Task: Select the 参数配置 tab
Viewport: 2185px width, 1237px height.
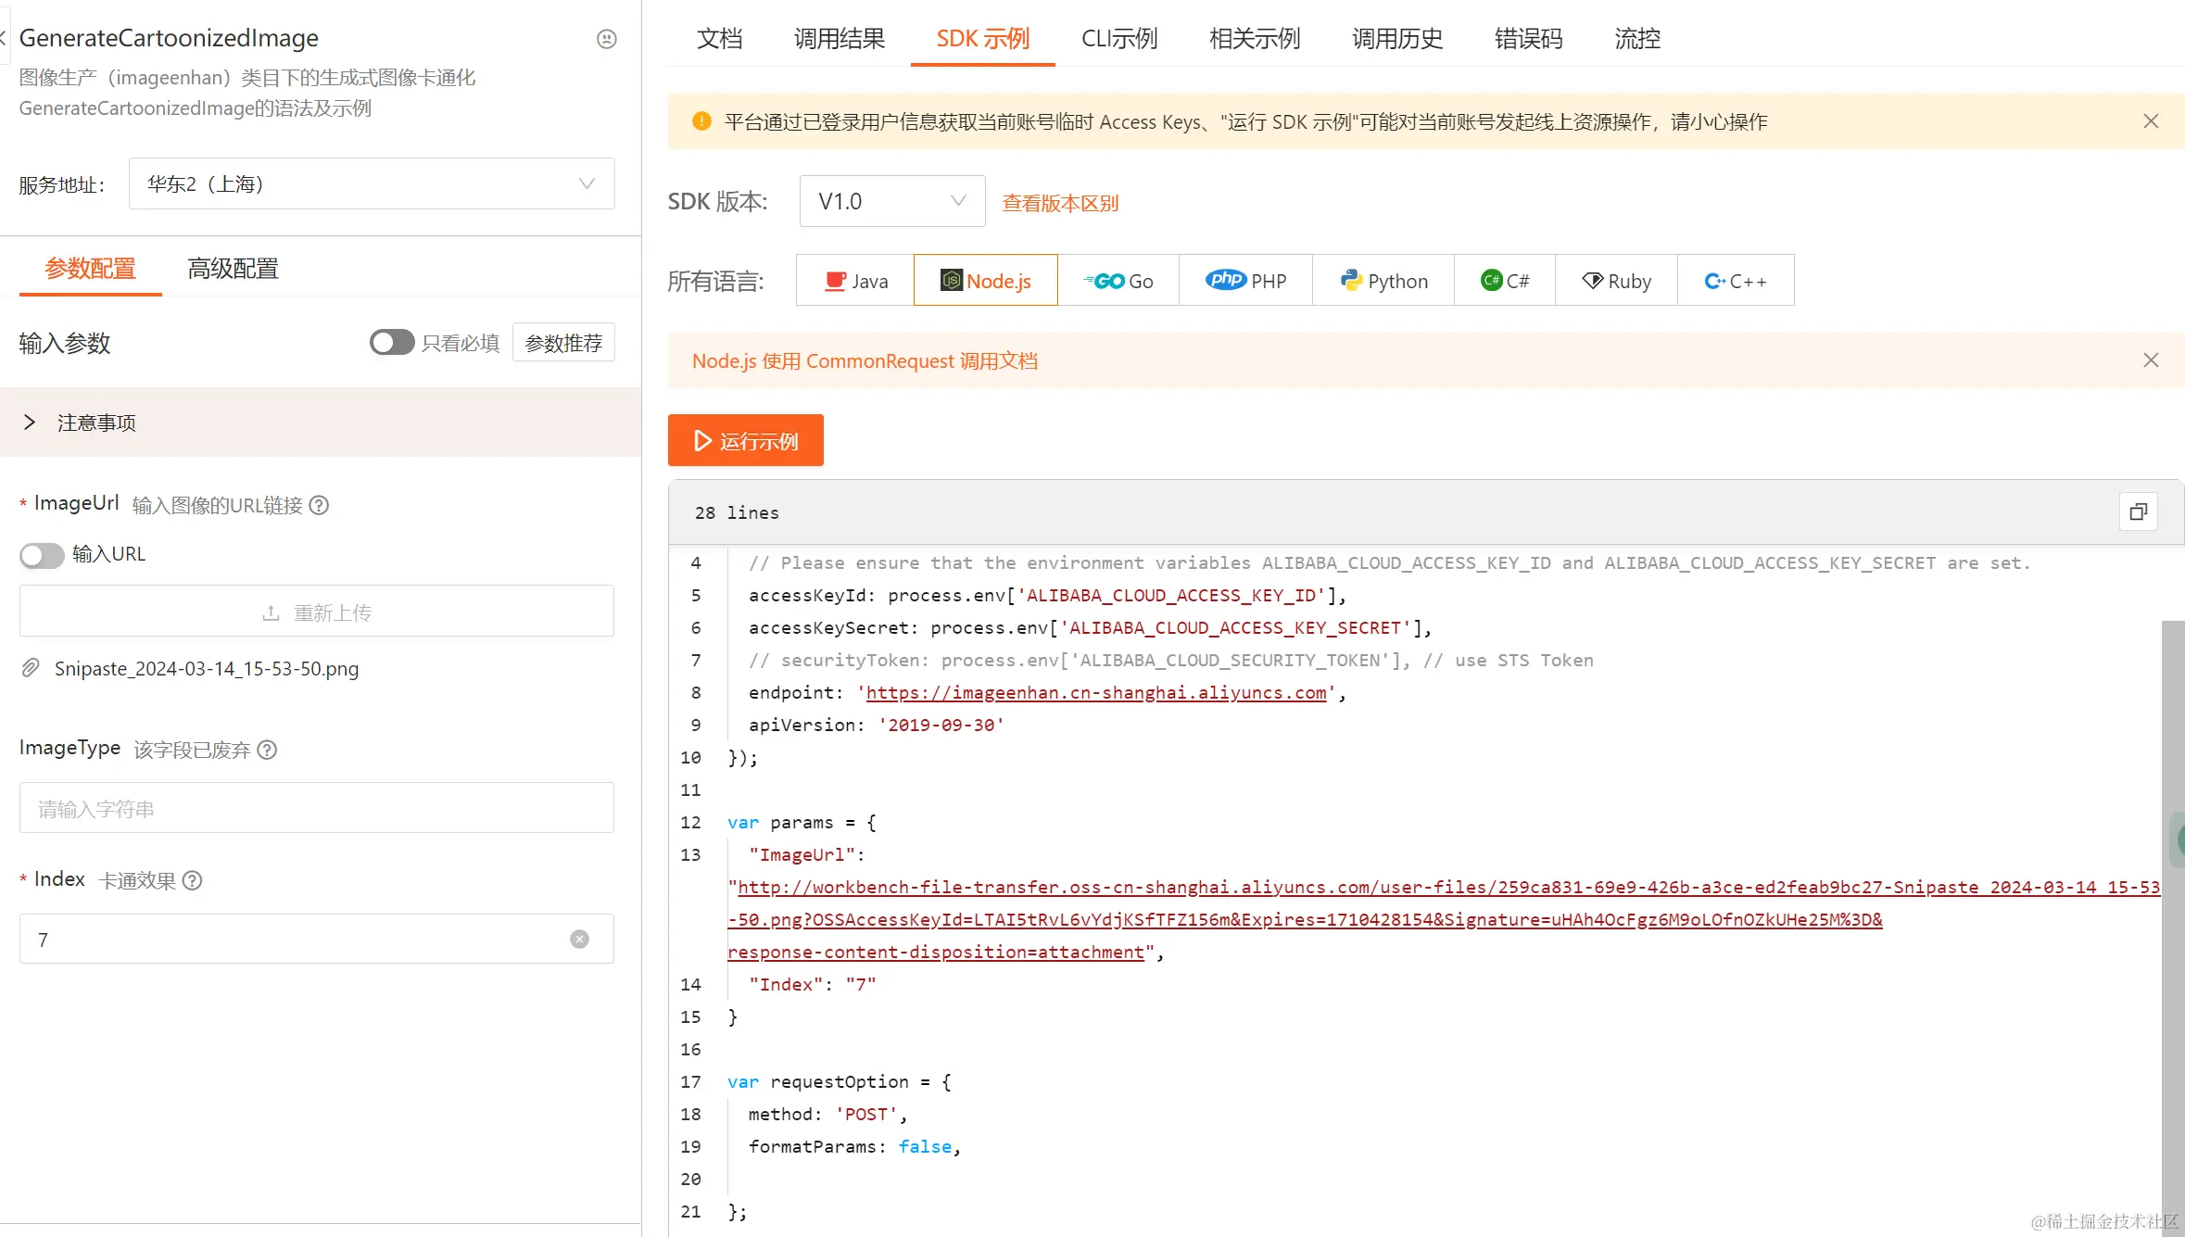Action: pos(91,269)
